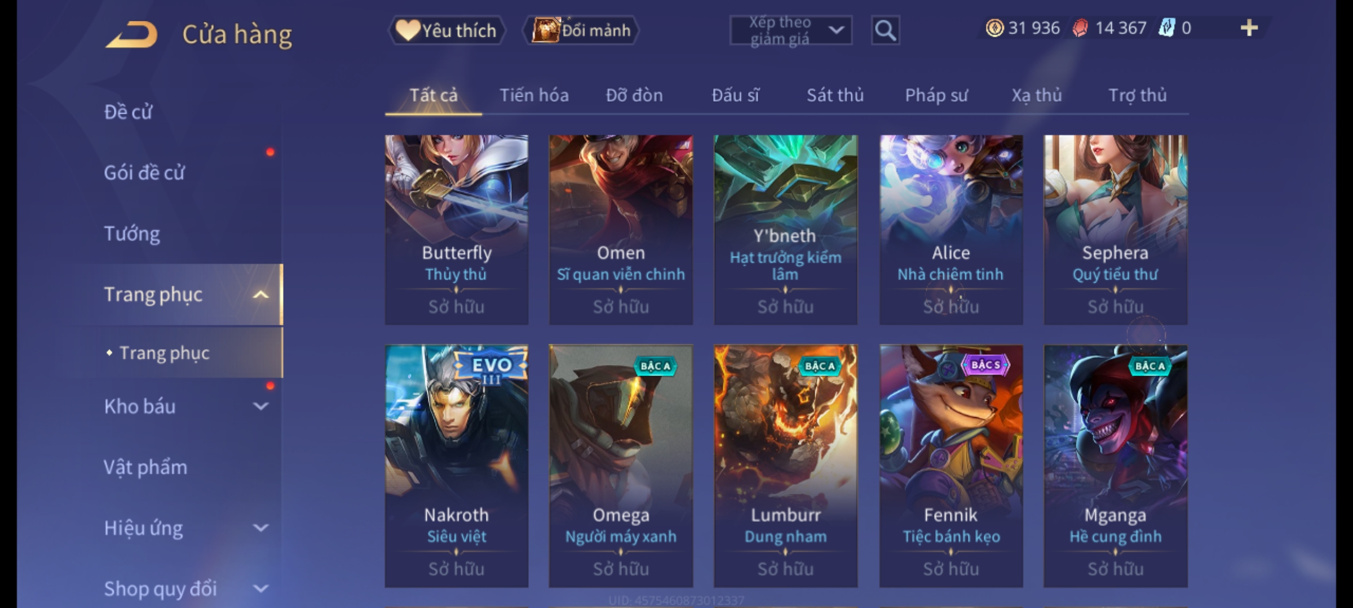1353x608 pixels.
Task: Select the Pháp sư tab
Action: point(936,95)
